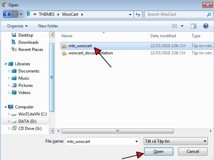Screen dimensions: 214x160
Task: Click the Cancel button
Action: pos(193,151)
